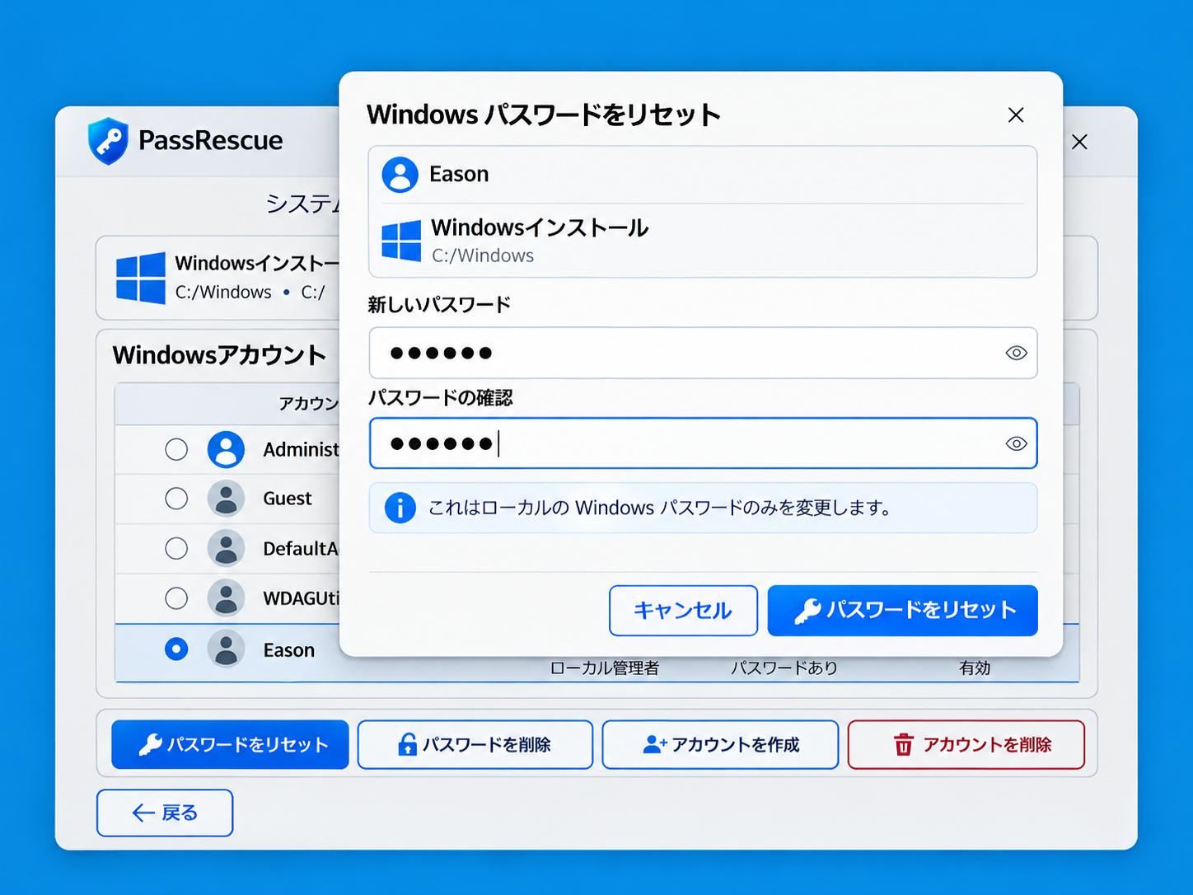
Task: Click the blue info icon in notice
Action: tap(400, 508)
